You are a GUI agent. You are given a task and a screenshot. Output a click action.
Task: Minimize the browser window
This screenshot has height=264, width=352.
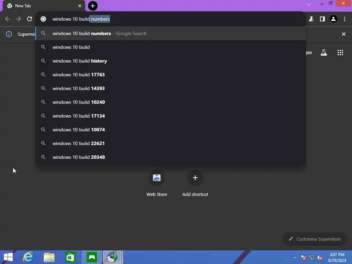(x=322, y=3)
